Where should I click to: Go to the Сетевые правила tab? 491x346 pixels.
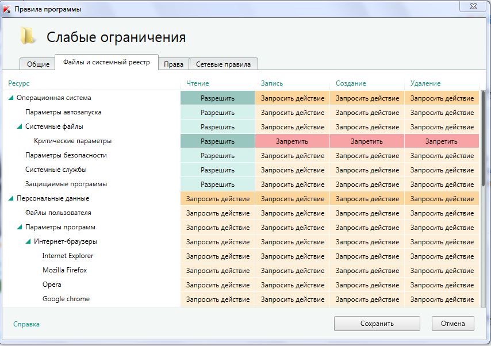223,64
